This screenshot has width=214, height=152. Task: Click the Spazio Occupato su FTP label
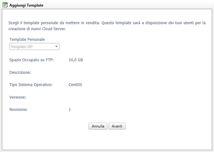point(31,60)
